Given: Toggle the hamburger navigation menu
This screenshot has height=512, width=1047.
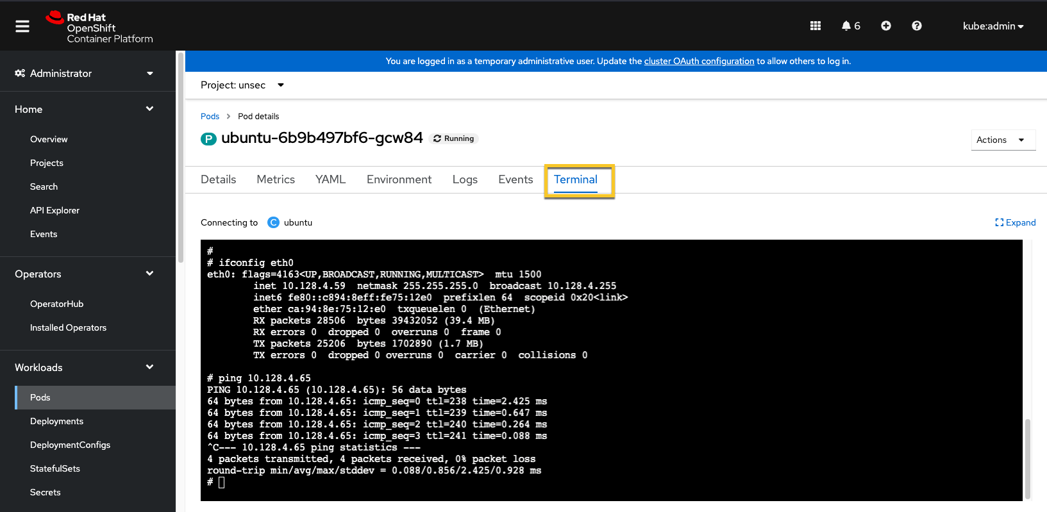Looking at the screenshot, I should tap(22, 26).
